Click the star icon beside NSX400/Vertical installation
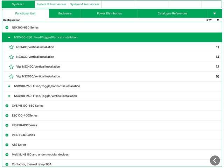 click(x=11, y=47)
